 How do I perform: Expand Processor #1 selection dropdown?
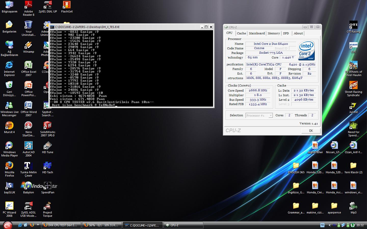click(270, 116)
